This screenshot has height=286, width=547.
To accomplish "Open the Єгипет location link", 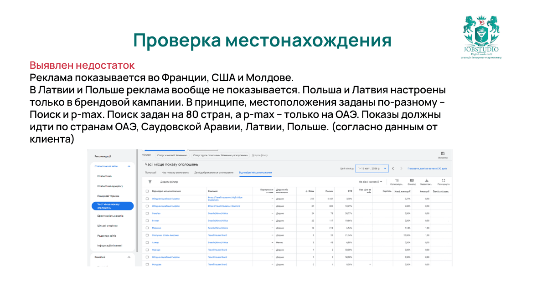I will click(x=155, y=220).
